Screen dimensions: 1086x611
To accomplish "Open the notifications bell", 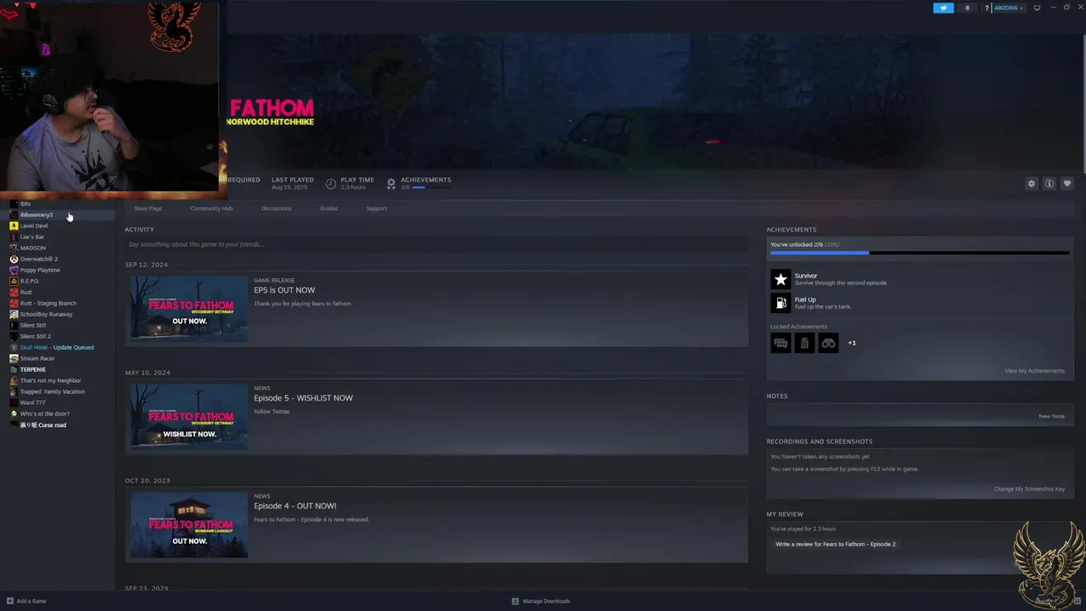I will pos(967,8).
